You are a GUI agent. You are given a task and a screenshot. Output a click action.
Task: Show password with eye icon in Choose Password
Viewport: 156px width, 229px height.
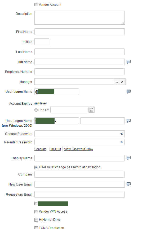click(122, 134)
